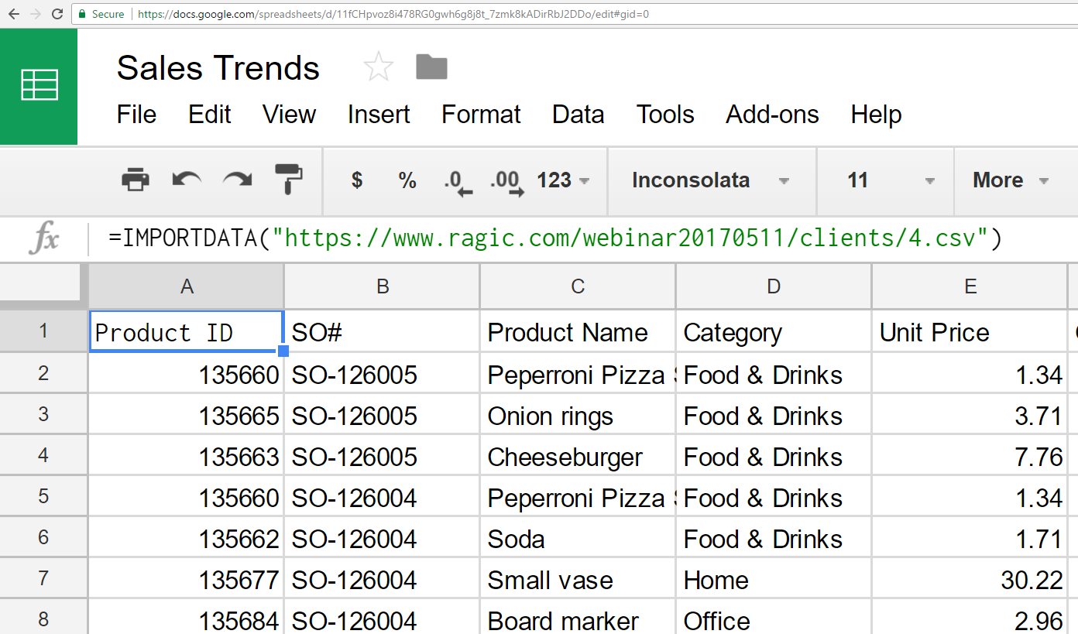Open the Inconsolata font dropdown
The height and width of the screenshot is (634, 1078).
click(x=711, y=180)
